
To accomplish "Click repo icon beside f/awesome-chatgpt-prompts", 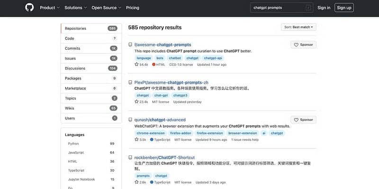I will point(130,45).
